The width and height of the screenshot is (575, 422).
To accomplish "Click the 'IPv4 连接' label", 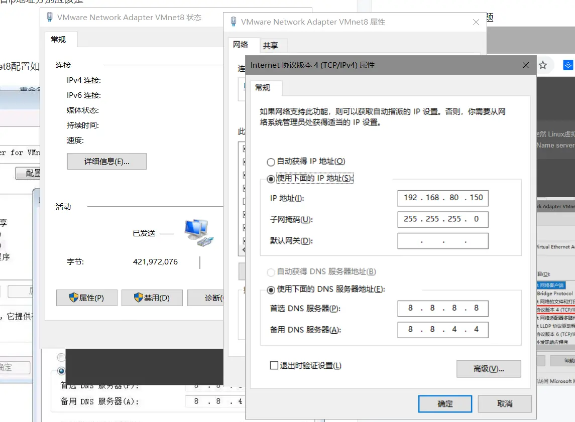I will [x=83, y=80].
